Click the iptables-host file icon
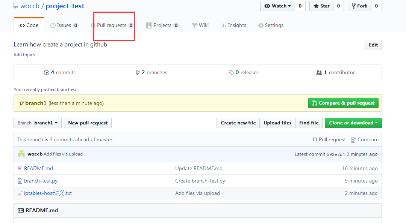 point(20,193)
